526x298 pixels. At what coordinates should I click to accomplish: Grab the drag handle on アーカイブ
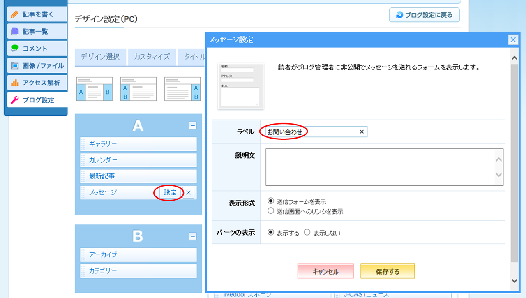pyautogui.click(x=83, y=254)
